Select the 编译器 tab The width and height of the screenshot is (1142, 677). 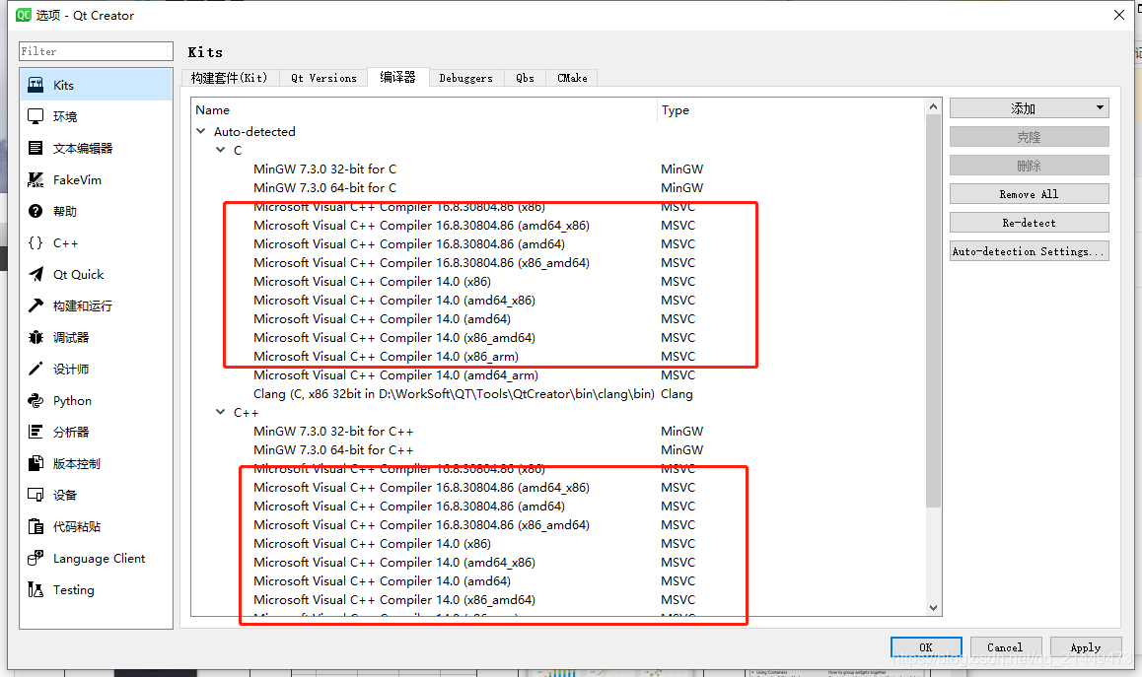click(397, 77)
